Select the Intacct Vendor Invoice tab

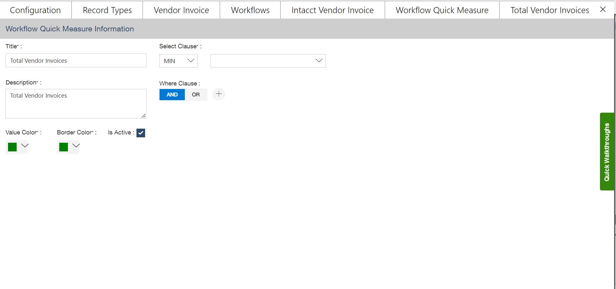[333, 10]
